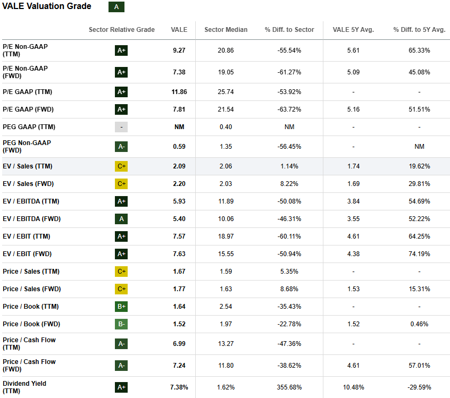Select the Price / Sales (TTM) row label
This screenshot has height=398, width=450.
point(31,272)
